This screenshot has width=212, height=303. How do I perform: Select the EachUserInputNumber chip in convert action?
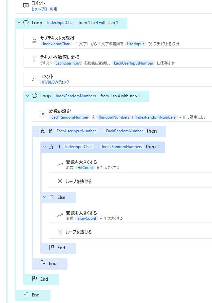click(134, 63)
